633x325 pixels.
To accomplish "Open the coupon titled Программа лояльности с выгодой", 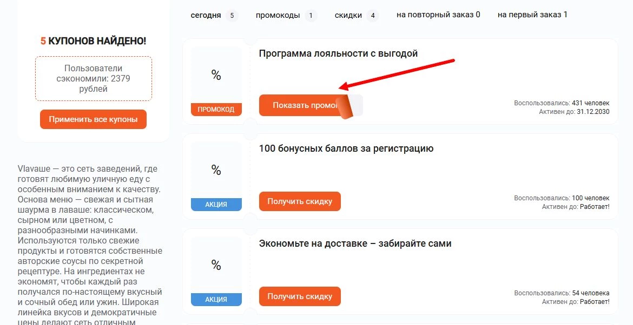I will tap(338, 53).
